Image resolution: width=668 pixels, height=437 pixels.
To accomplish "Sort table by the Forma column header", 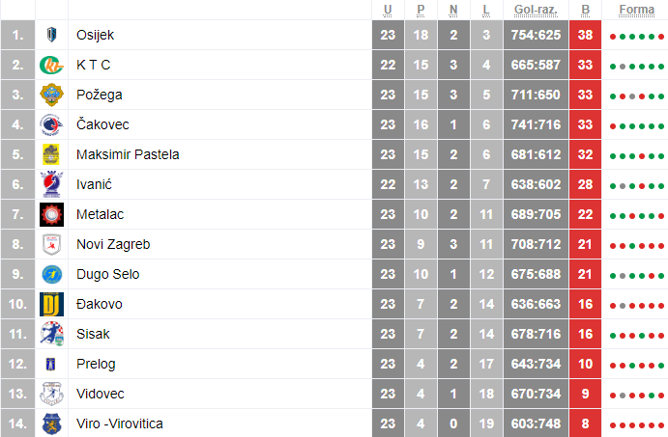I will click(636, 10).
